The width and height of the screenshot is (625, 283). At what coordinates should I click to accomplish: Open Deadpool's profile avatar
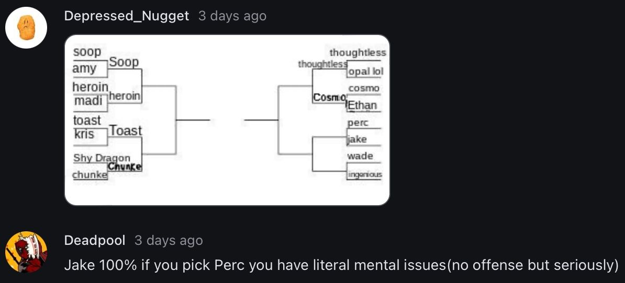26,252
